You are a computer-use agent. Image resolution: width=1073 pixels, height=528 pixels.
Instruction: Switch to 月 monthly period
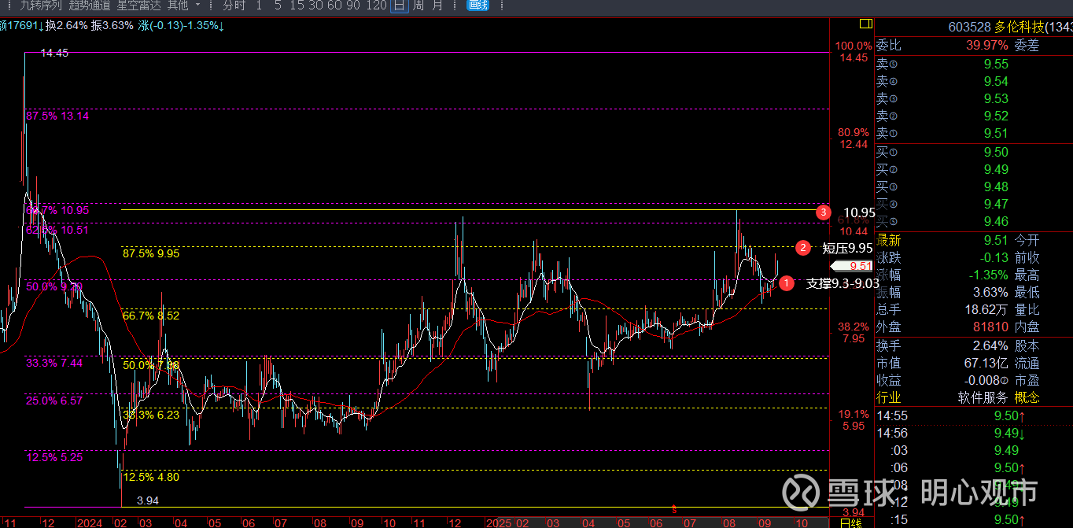click(437, 6)
